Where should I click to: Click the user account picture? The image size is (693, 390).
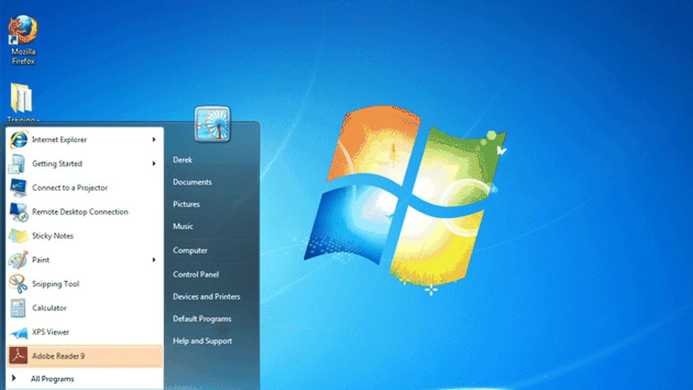(x=212, y=123)
